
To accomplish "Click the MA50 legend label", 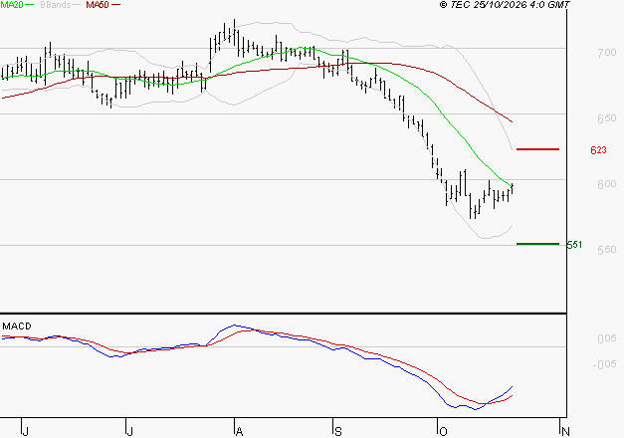I will coord(98,5).
